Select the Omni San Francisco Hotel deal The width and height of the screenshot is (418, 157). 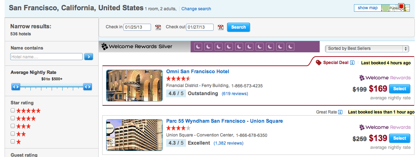click(400, 89)
